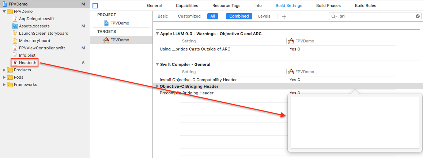Click the Main.storyboard file icon

tap(15, 41)
